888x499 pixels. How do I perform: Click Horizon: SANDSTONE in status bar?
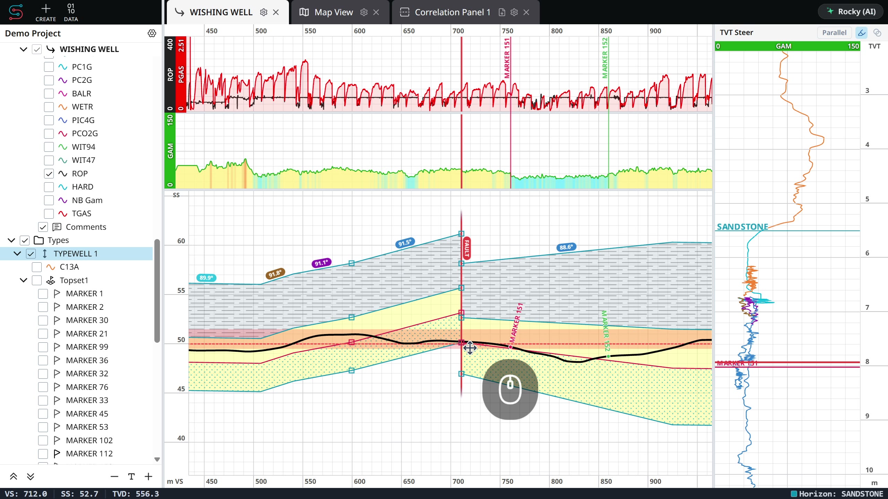pyautogui.click(x=837, y=494)
